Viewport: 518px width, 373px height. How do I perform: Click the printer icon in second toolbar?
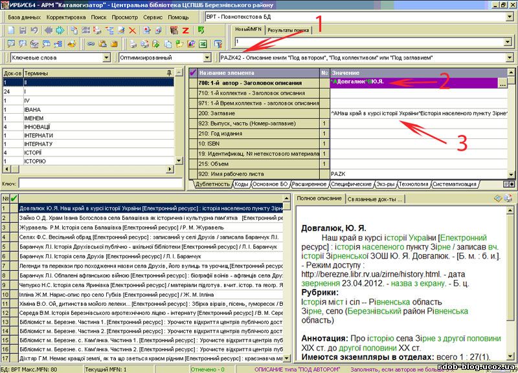pyautogui.click(x=132, y=44)
